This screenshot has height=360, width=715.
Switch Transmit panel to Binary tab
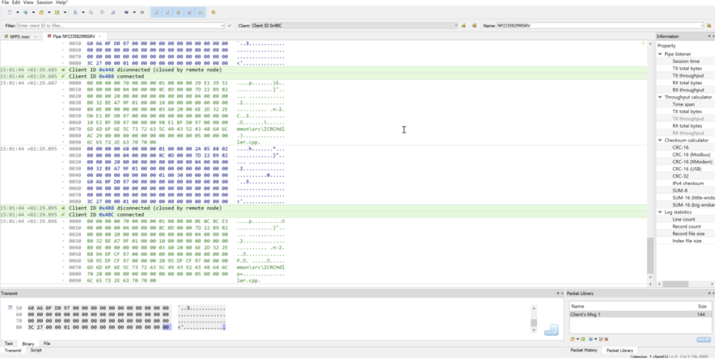pos(29,344)
